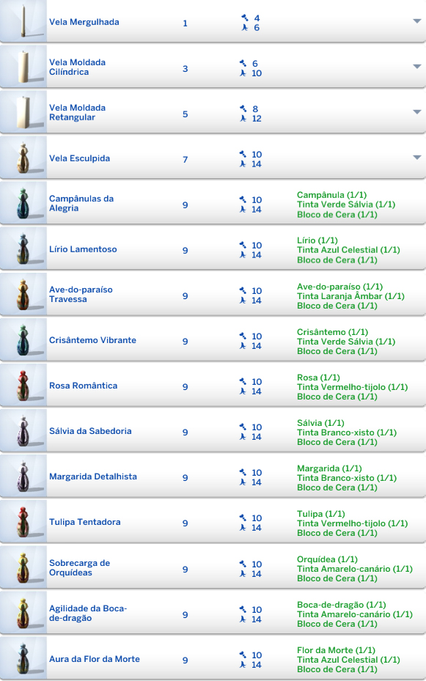Pick the Vela Esculpida candle icon
426x681 pixels.
pos(23,158)
